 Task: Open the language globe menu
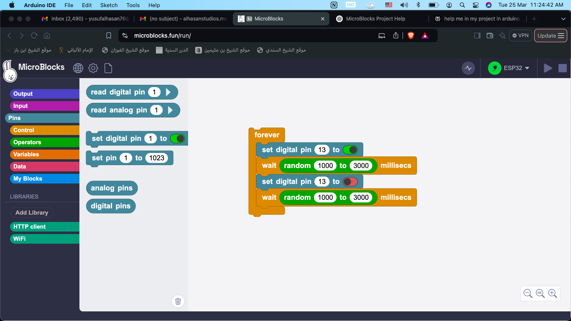78,68
